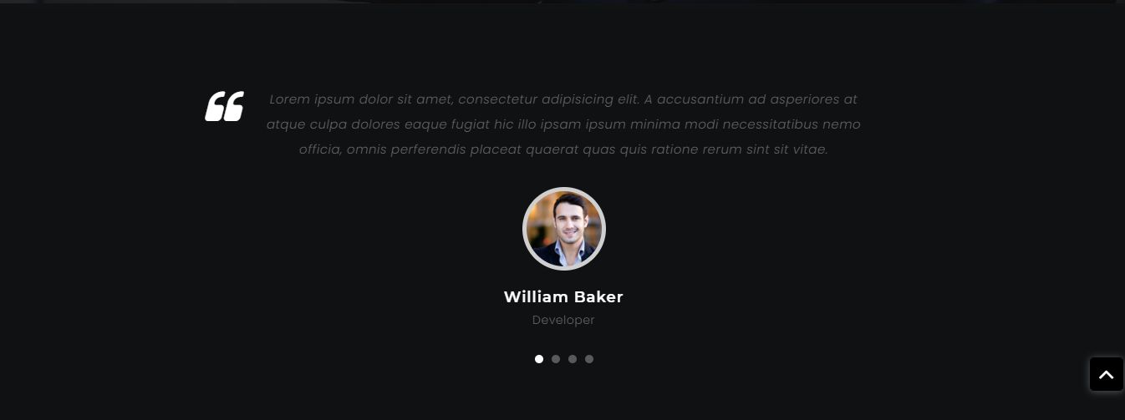The image size is (1125, 420).
Task: Click the word William in the name
Action: [x=536, y=296]
